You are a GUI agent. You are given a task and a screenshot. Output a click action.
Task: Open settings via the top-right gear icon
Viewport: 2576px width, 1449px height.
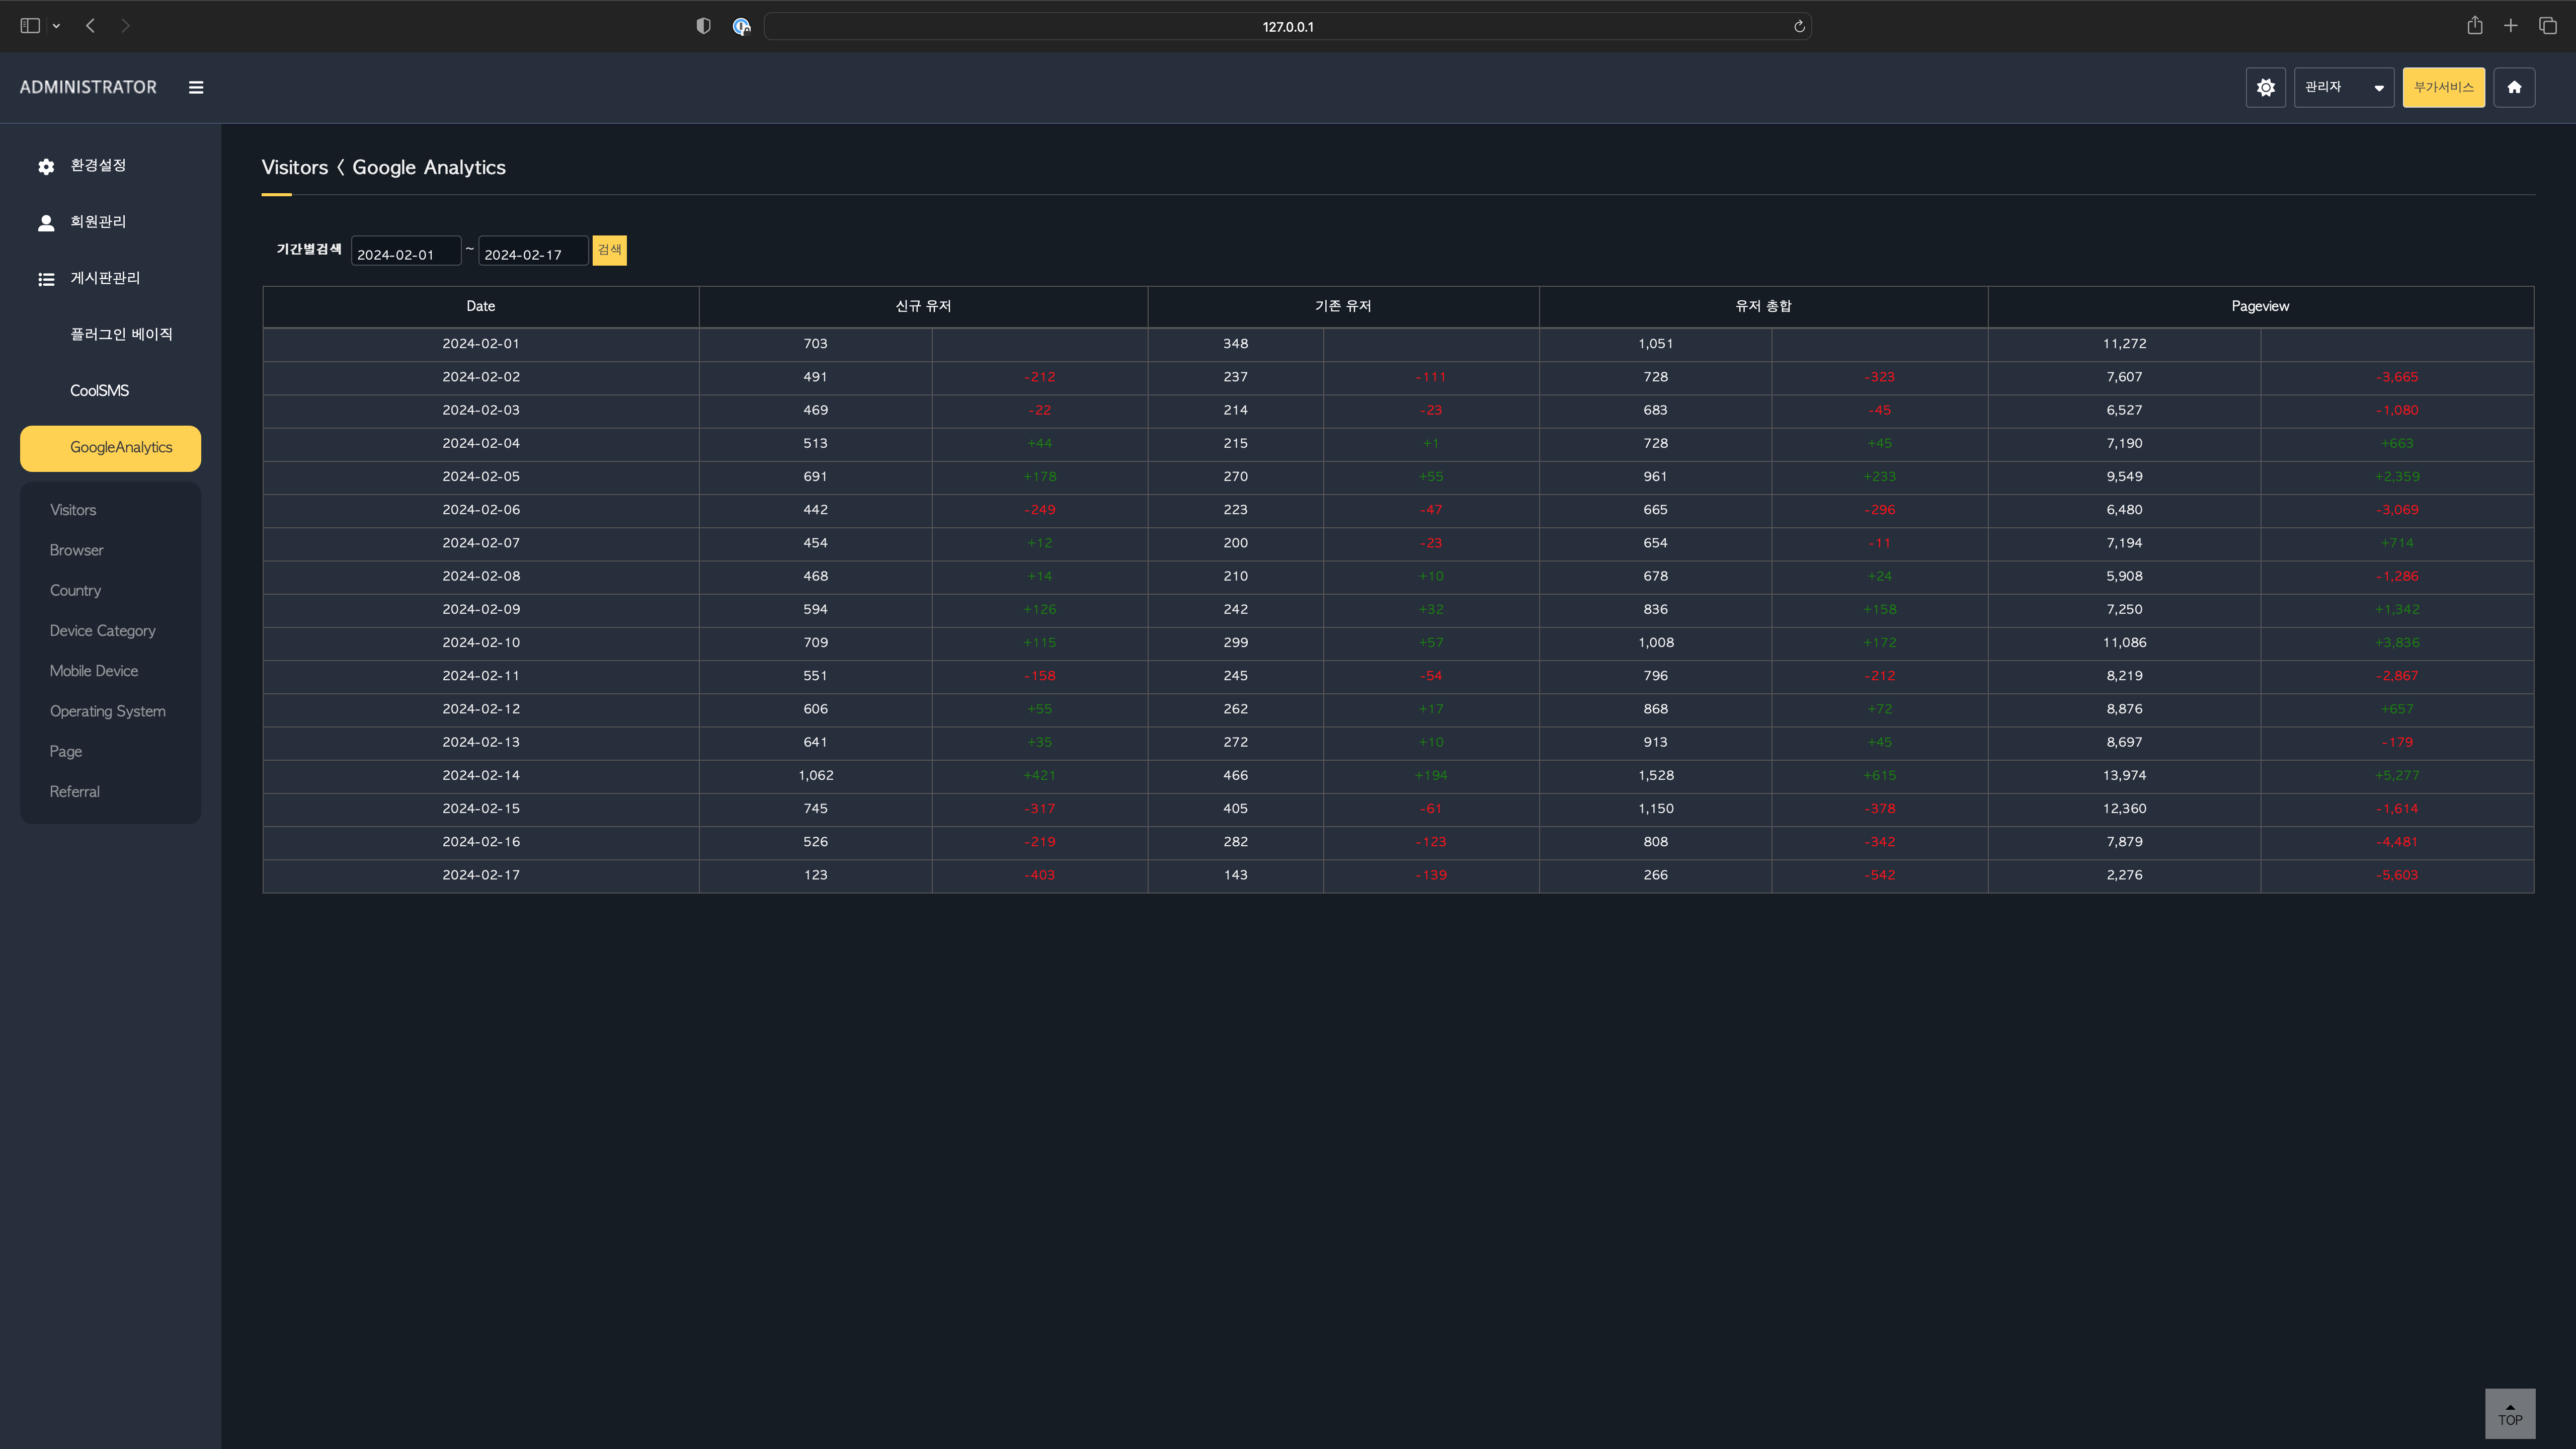pos(2265,88)
